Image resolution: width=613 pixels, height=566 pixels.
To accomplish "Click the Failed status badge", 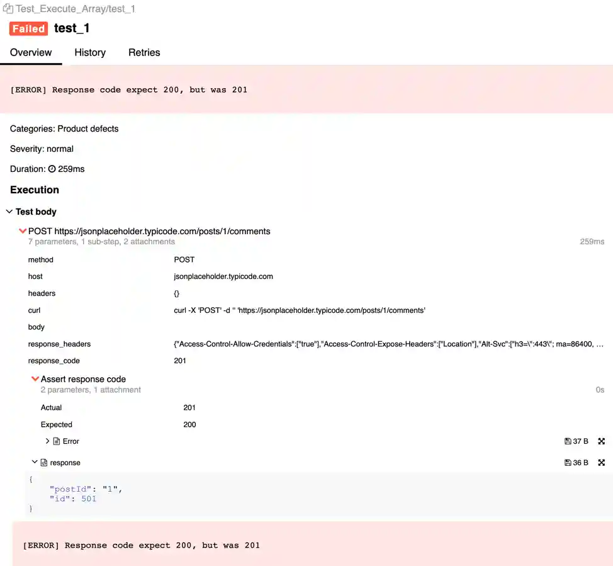I will tap(28, 28).
